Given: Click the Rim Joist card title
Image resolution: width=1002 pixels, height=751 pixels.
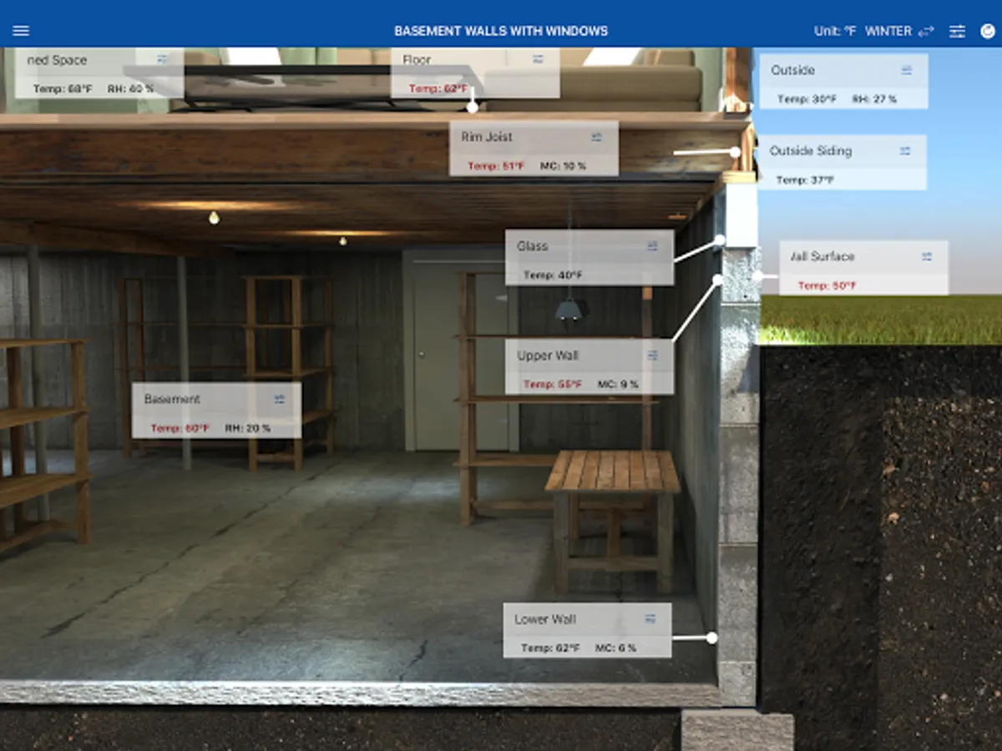Looking at the screenshot, I should pos(487,137).
